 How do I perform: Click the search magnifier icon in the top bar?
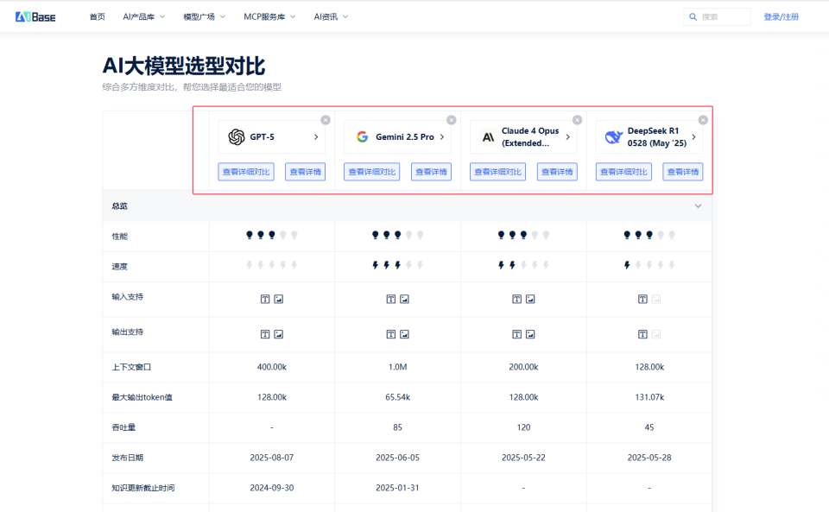coord(692,16)
